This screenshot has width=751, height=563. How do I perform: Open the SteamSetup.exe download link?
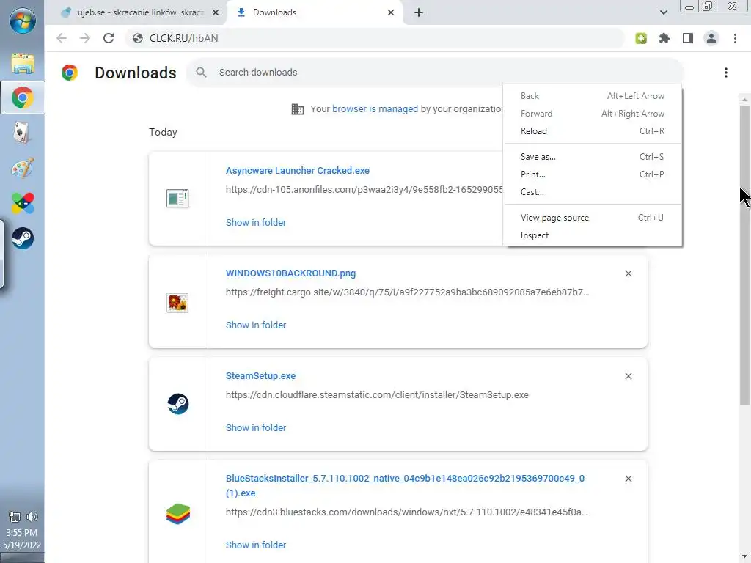[260, 376]
